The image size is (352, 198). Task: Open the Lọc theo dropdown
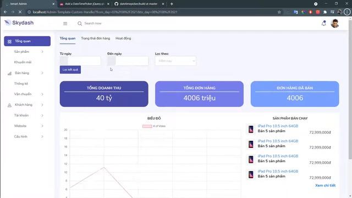(x=175, y=61)
